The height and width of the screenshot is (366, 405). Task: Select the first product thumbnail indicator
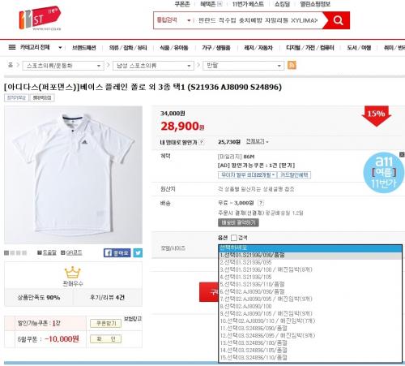pos(6,253)
